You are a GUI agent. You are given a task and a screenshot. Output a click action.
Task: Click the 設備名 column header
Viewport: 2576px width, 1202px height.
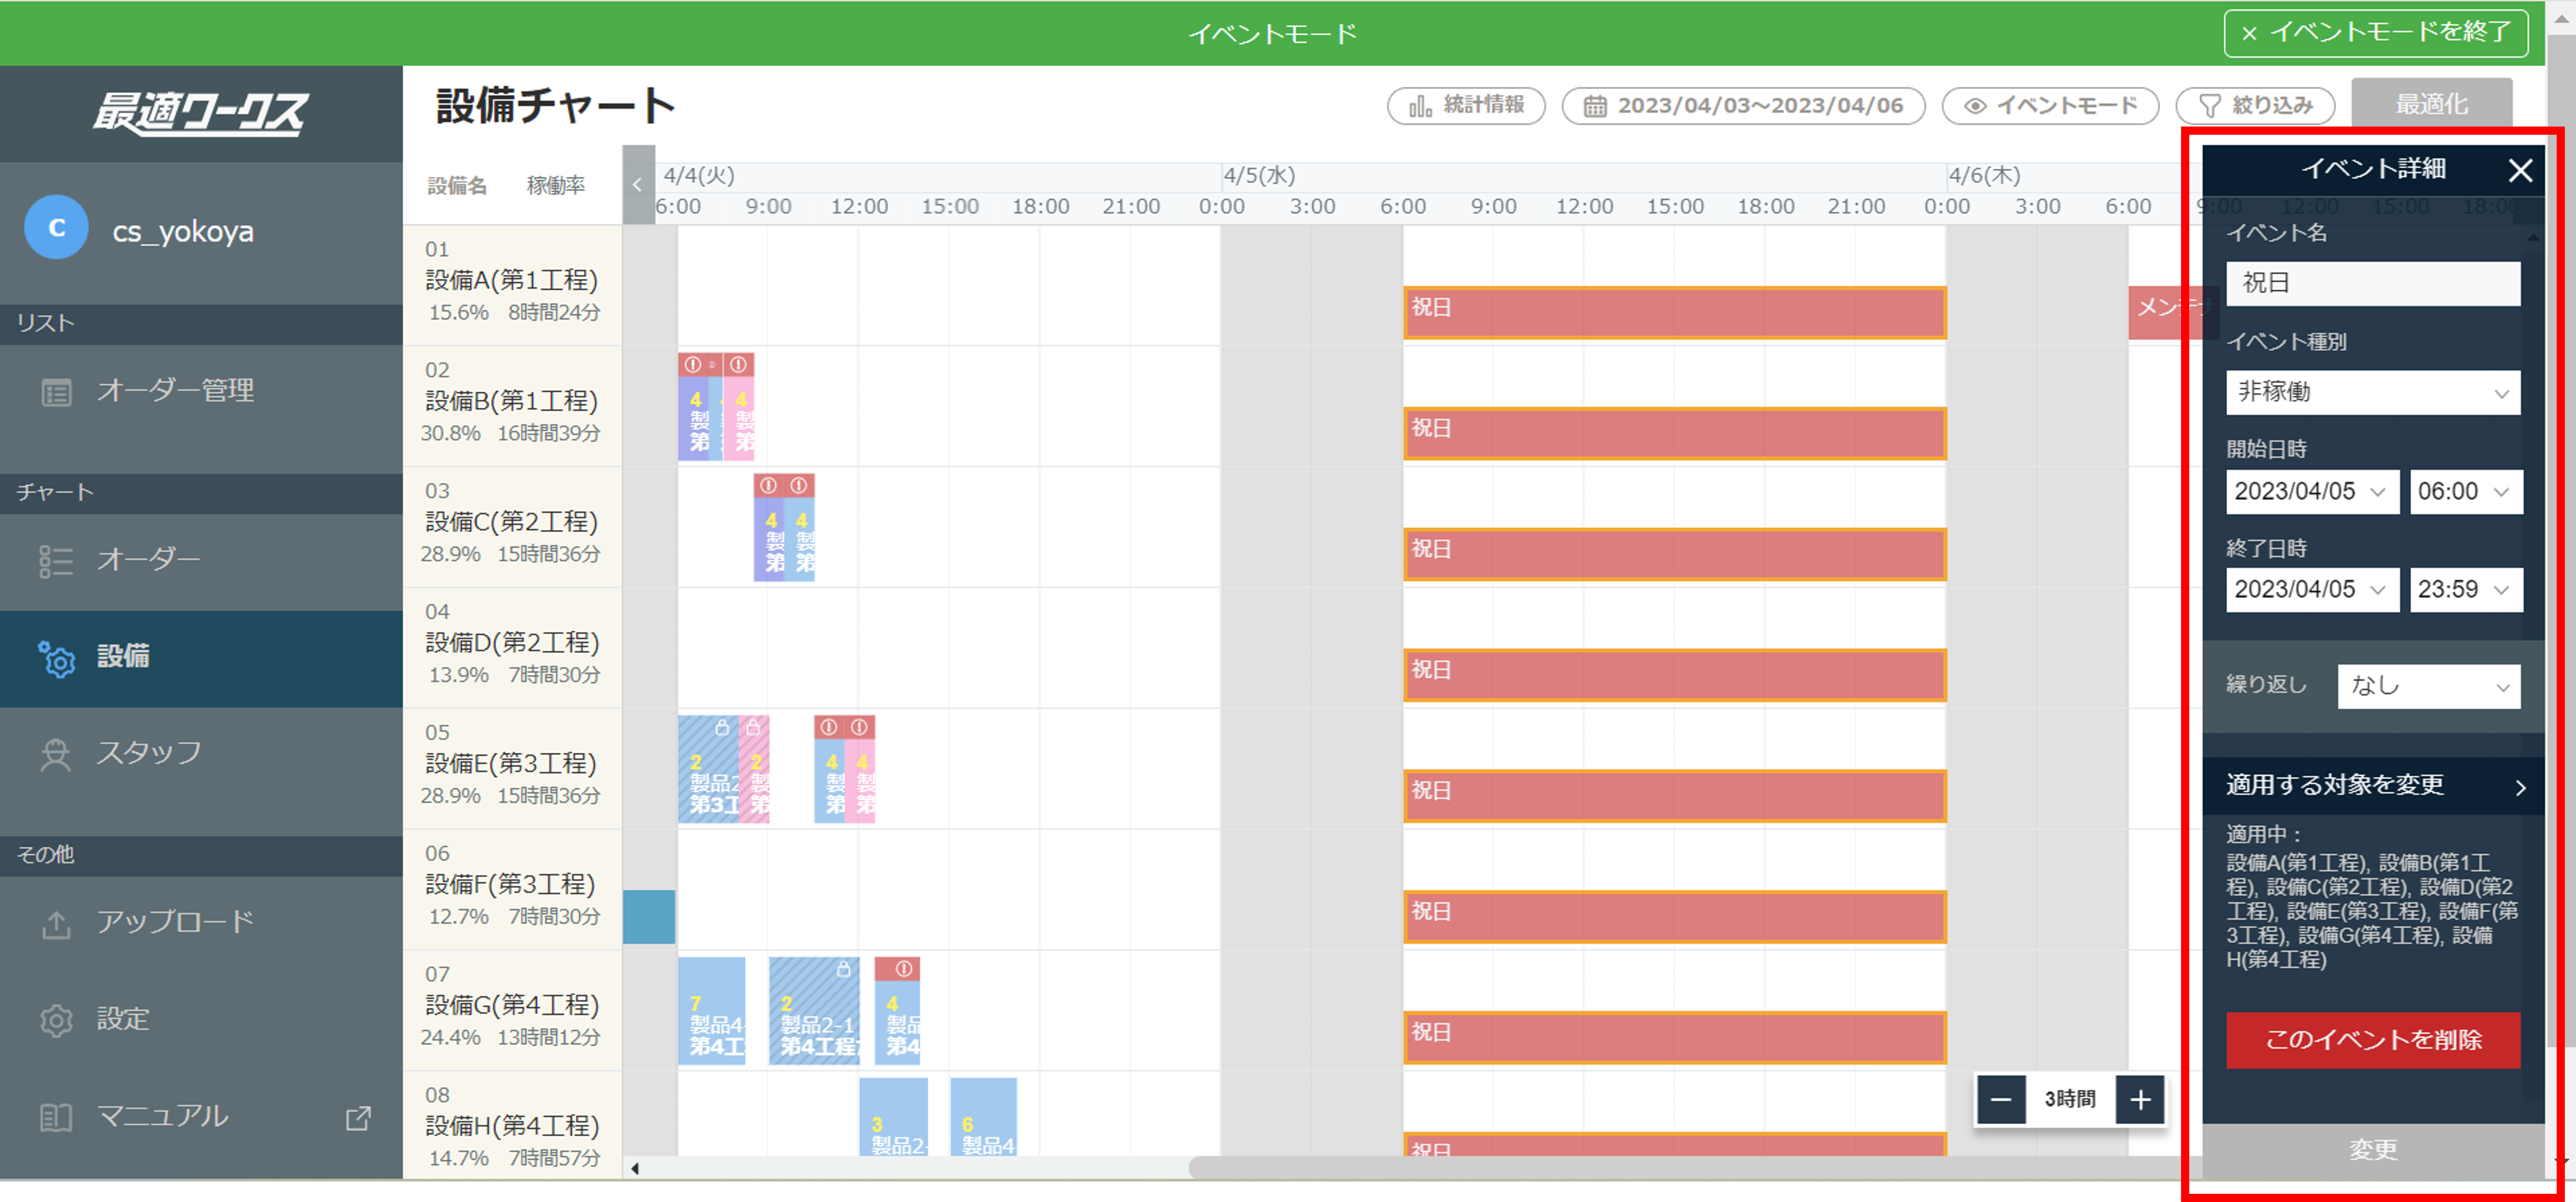pyautogui.click(x=457, y=186)
